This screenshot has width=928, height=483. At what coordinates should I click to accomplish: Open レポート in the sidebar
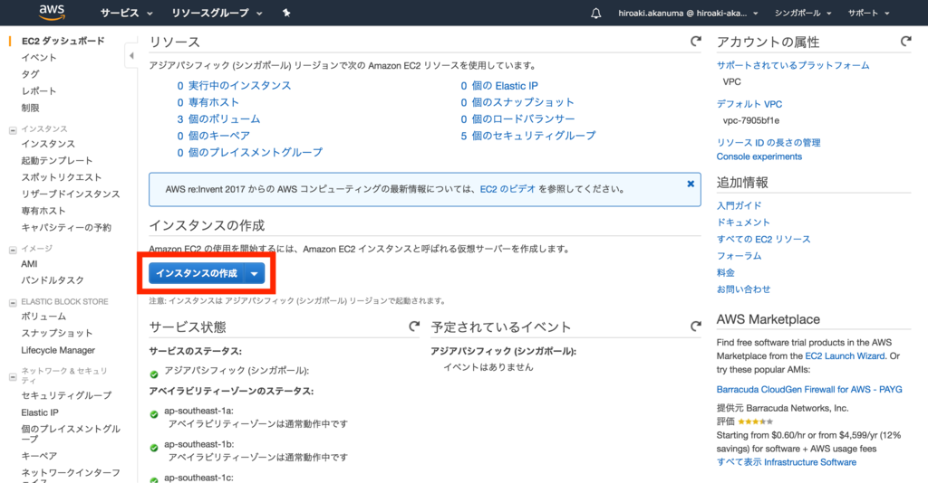tap(39, 91)
